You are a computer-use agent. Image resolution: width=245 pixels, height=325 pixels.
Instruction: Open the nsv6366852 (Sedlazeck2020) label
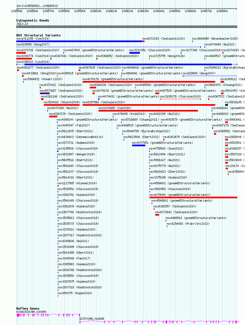pyautogui.click(x=118, y=56)
